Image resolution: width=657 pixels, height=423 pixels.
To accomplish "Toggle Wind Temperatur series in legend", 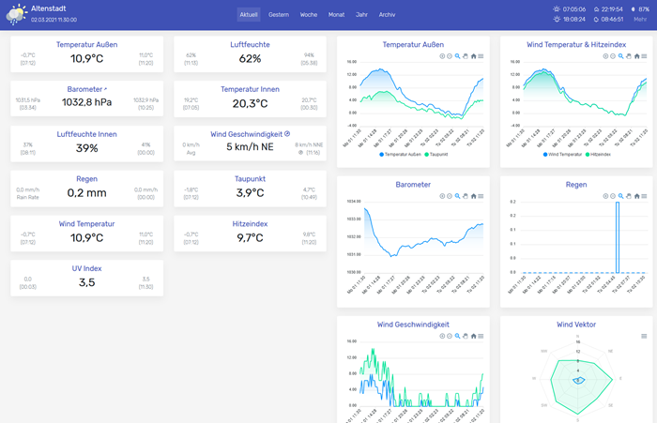I will click(x=563, y=155).
